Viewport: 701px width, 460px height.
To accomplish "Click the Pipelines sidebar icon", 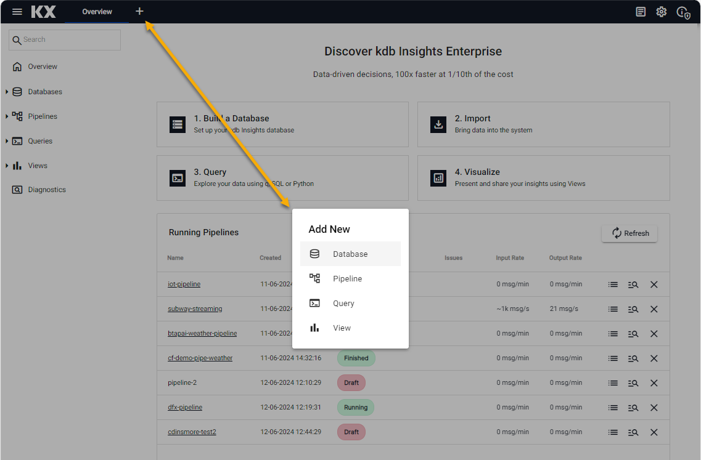I will pos(17,116).
